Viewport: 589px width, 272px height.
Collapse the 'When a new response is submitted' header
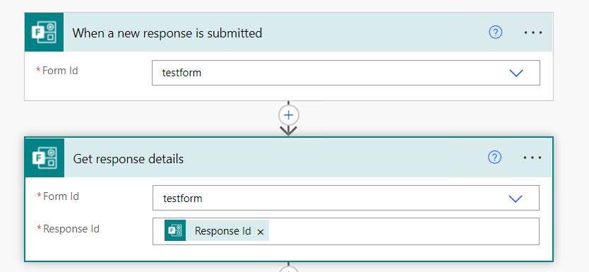[167, 33]
